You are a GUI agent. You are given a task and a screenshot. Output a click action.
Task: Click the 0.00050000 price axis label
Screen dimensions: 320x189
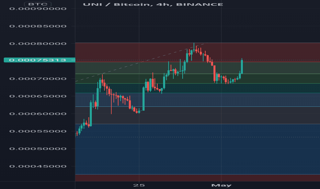click(x=38, y=149)
